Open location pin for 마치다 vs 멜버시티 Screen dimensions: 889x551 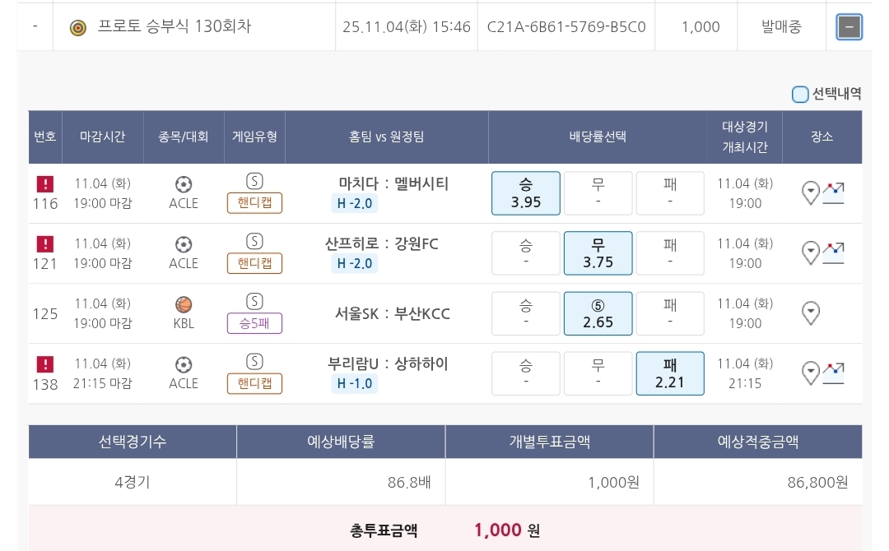(811, 192)
